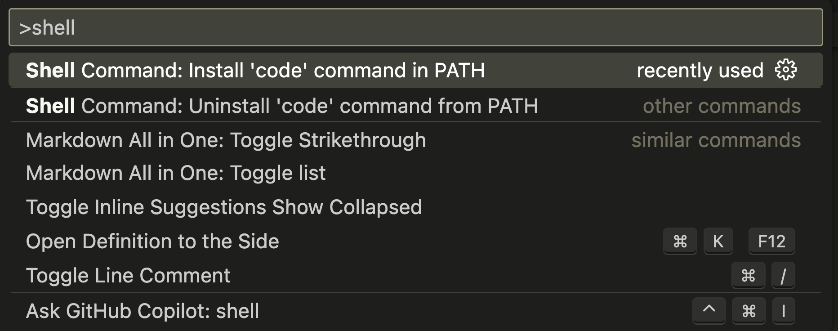Image resolution: width=838 pixels, height=331 pixels.
Task: Select Ask GitHub Copilot: shell entry
Action: coord(416,311)
